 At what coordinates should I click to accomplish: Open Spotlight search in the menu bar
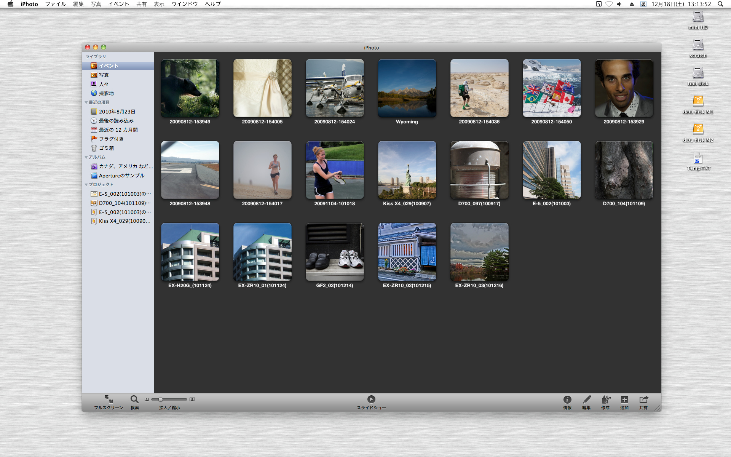pyautogui.click(x=720, y=4)
